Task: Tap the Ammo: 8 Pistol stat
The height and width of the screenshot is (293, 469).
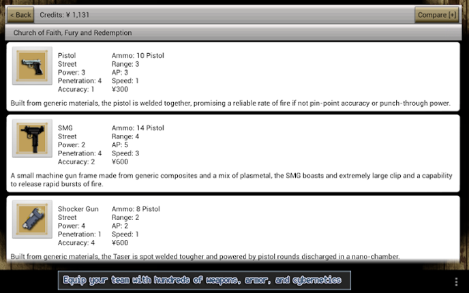Action: point(136,209)
